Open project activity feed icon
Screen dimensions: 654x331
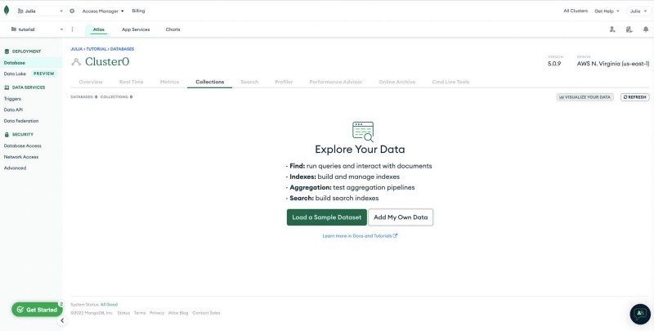click(x=629, y=29)
